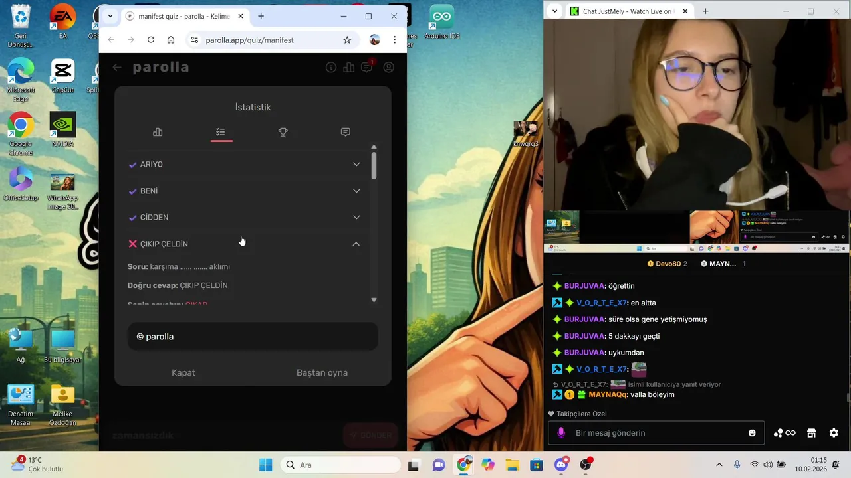Select the checklist answers tab
851x478 pixels.
pos(221,132)
